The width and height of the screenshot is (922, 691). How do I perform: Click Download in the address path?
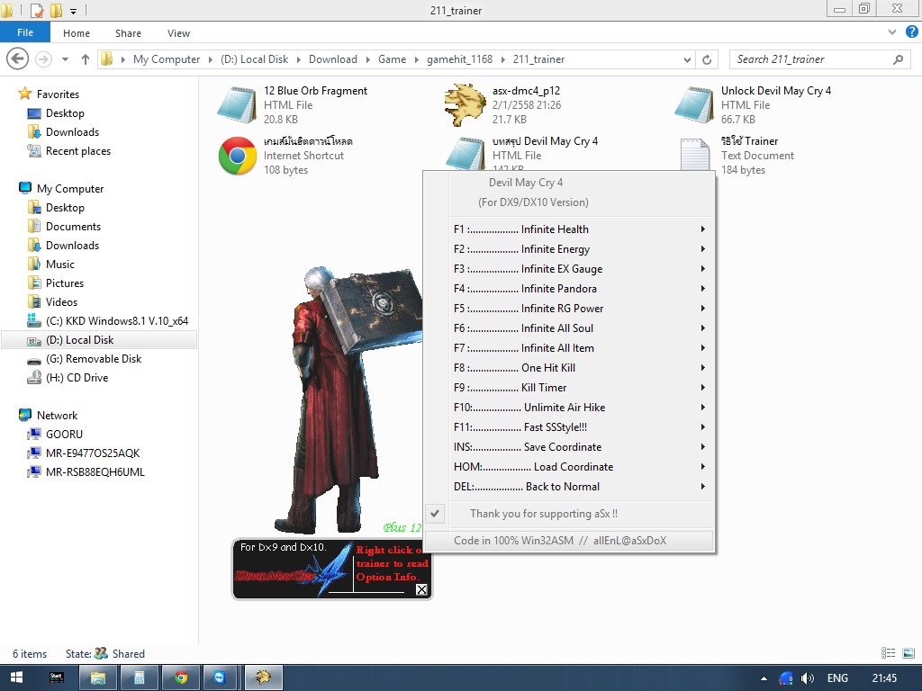pyautogui.click(x=333, y=59)
